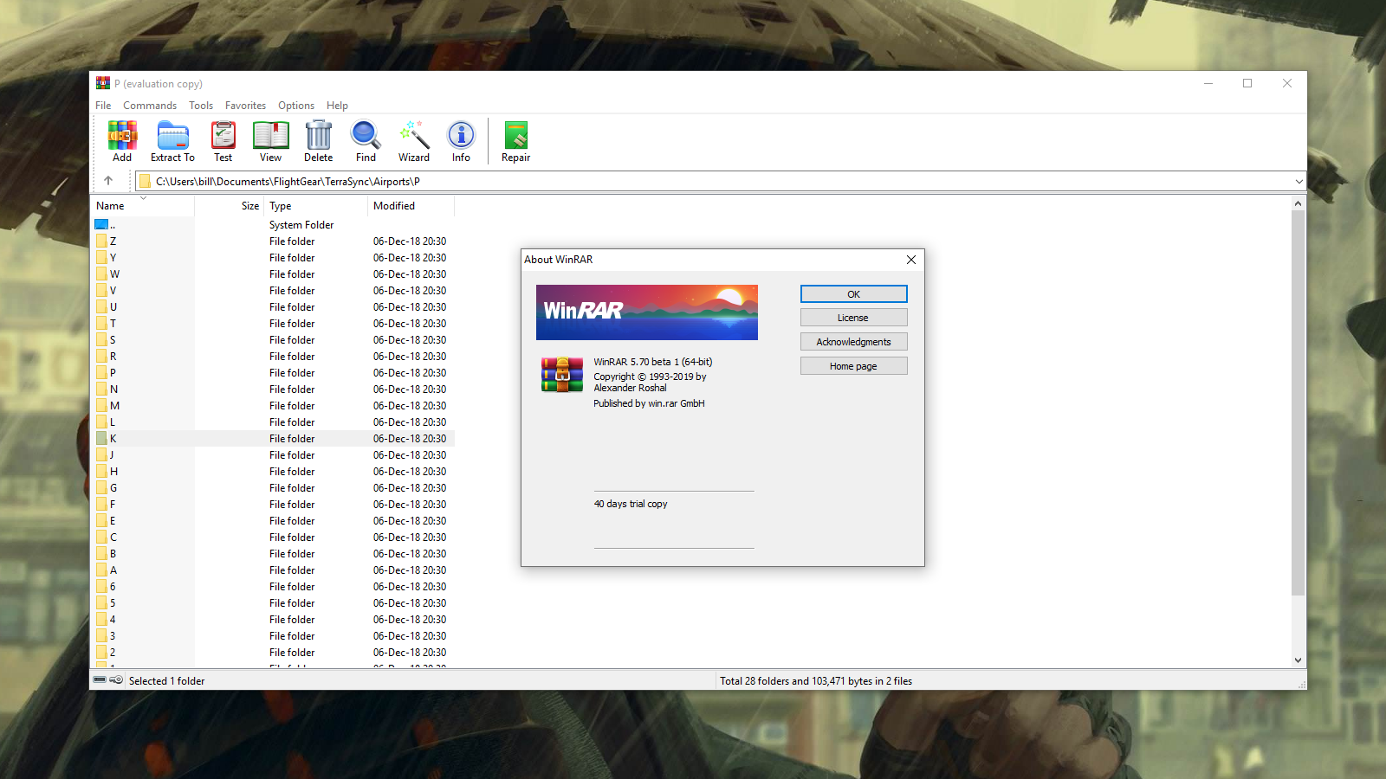Visit the Home page button
Viewport: 1386px width, 779px height.
854,366
